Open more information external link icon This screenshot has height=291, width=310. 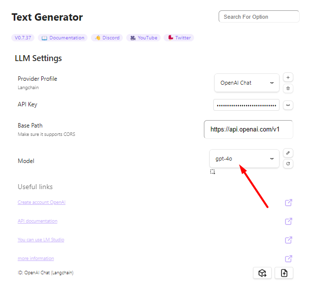(x=288, y=259)
